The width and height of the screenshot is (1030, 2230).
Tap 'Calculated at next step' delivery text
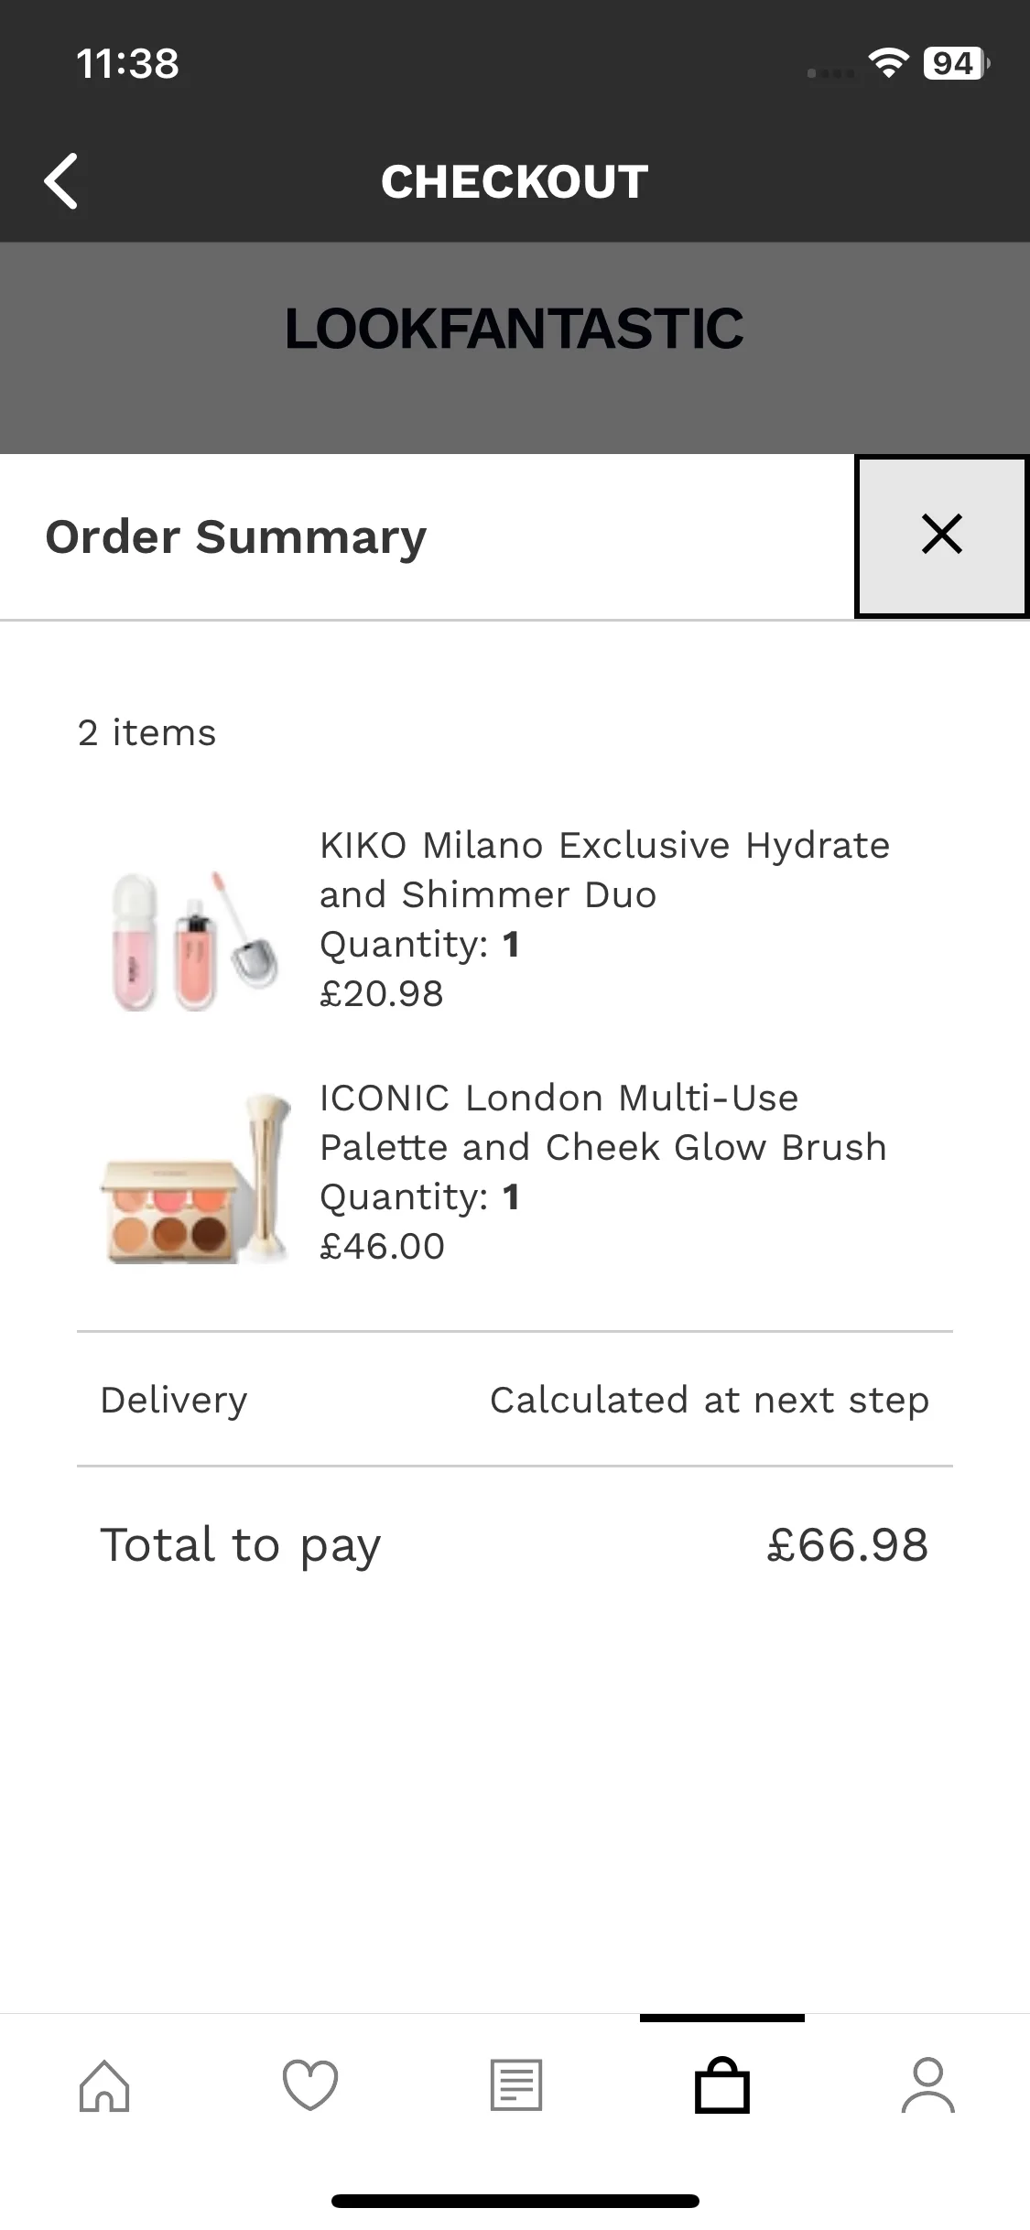pos(709,1400)
